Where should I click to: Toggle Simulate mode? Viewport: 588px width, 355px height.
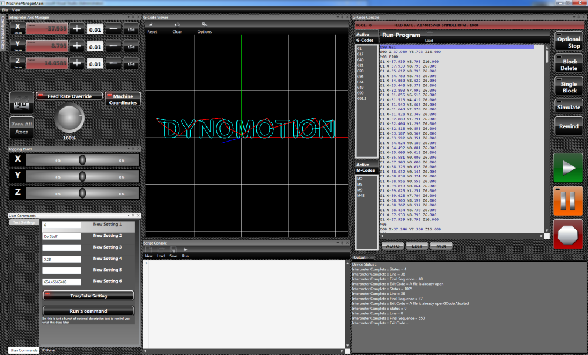tap(569, 106)
